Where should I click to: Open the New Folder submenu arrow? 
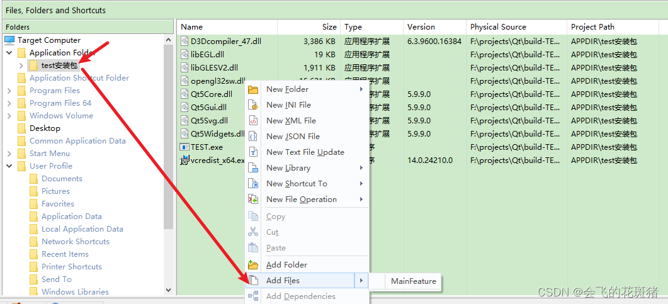pyautogui.click(x=361, y=89)
